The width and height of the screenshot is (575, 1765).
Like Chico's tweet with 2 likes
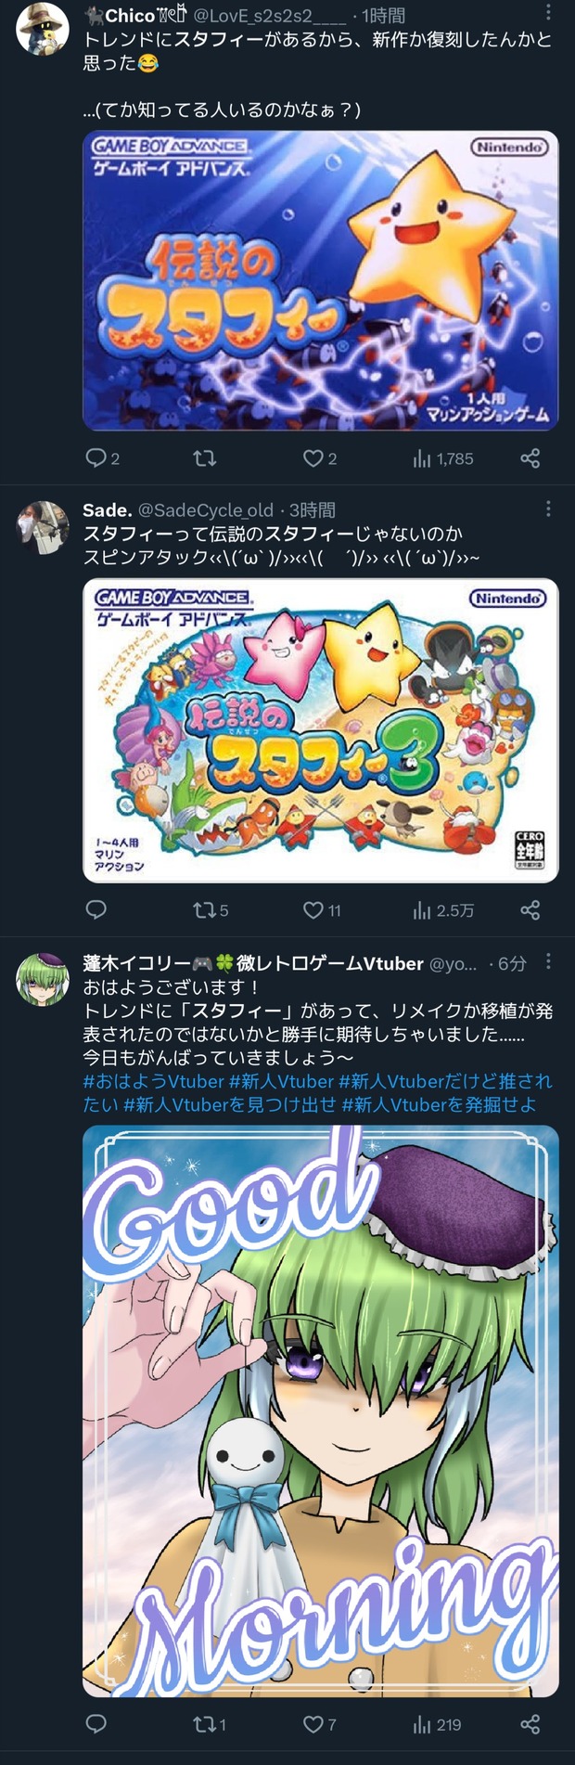[x=320, y=458]
